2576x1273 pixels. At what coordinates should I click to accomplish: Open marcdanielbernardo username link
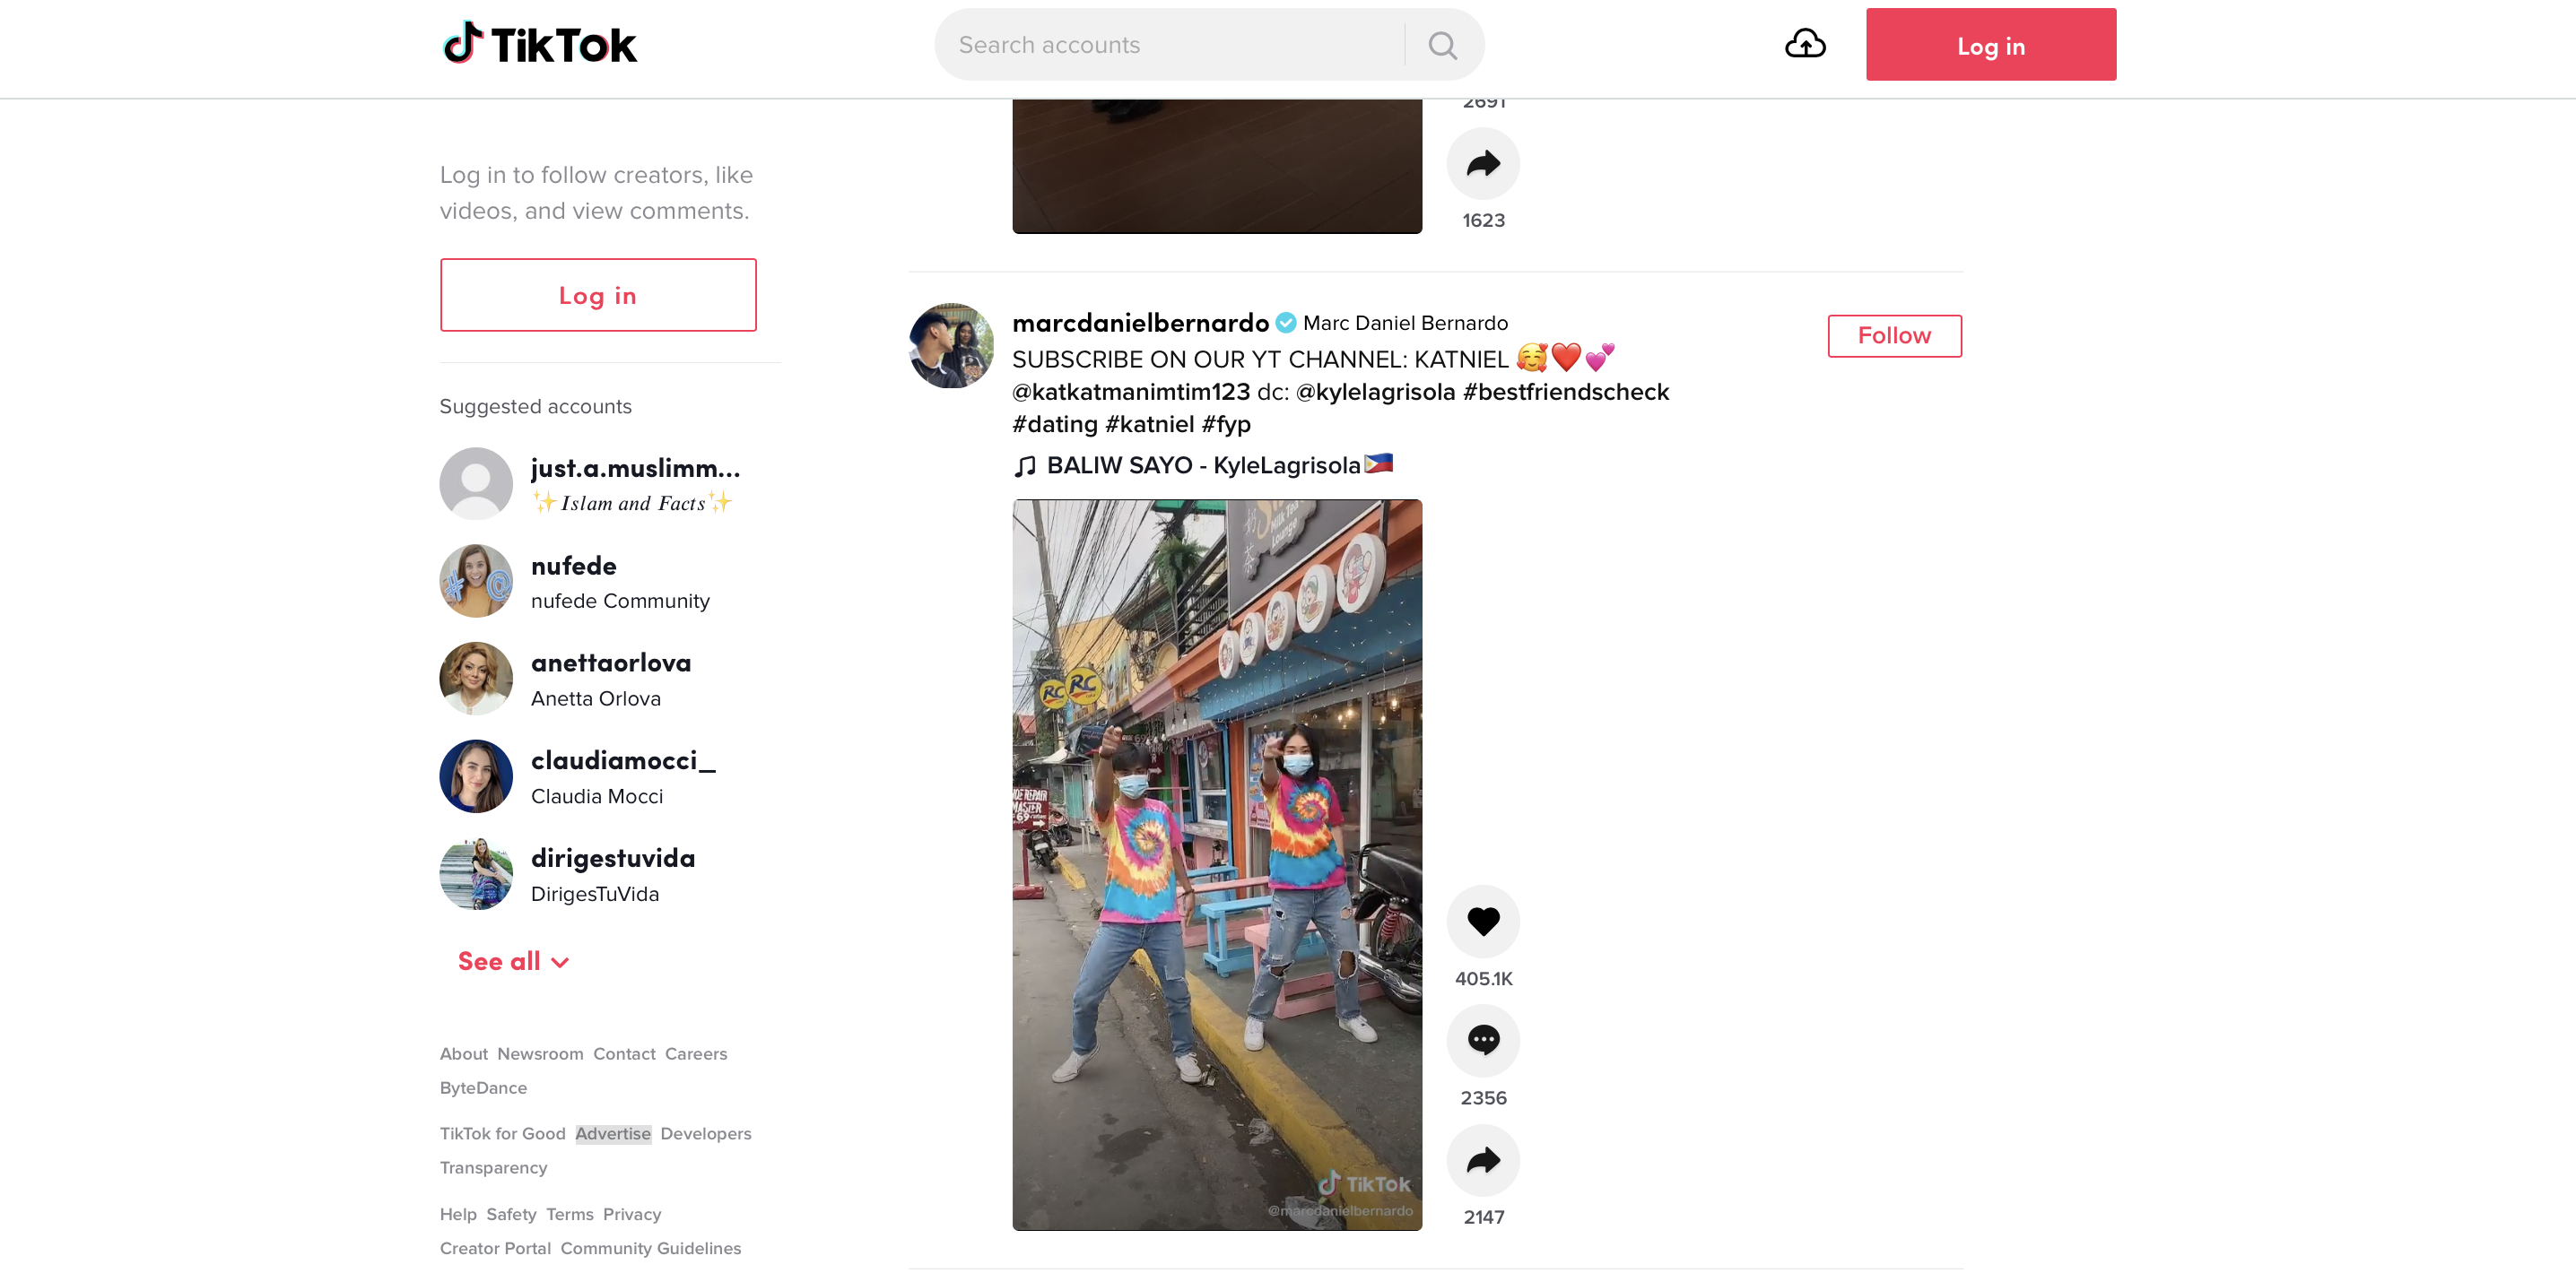1140,323
